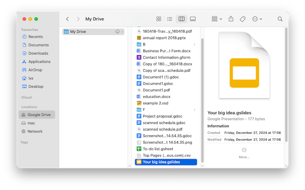305x190 pixels.
Task: Select education.docx
Action: 166,97
